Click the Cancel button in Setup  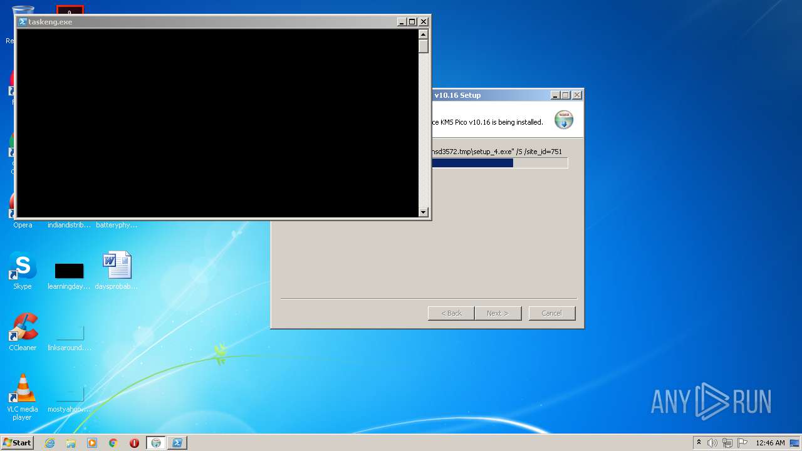click(x=552, y=313)
